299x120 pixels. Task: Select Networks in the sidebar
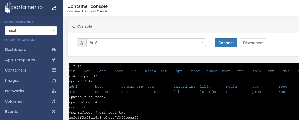pyautogui.click(x=15, y=91)
